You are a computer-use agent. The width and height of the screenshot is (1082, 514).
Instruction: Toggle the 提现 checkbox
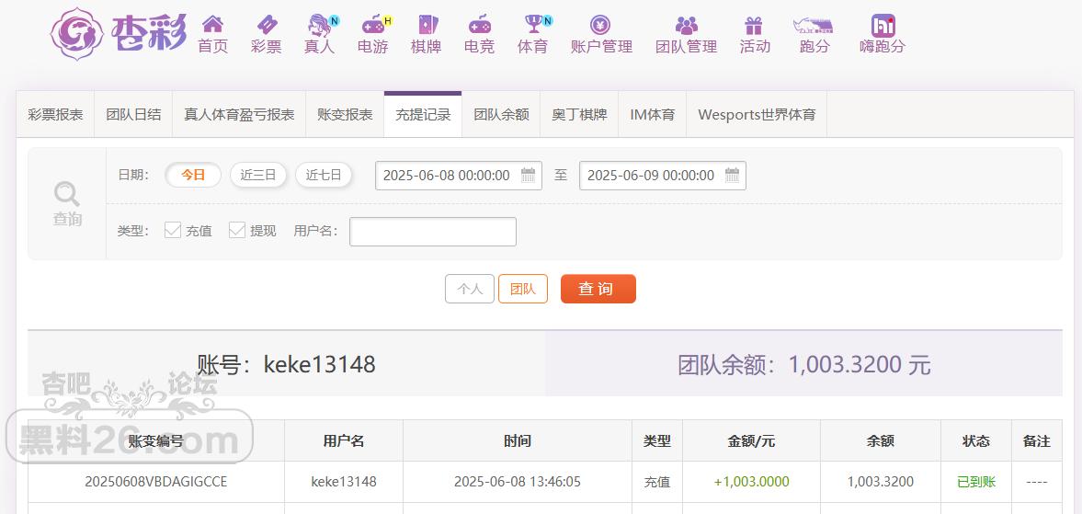[237, 231]
